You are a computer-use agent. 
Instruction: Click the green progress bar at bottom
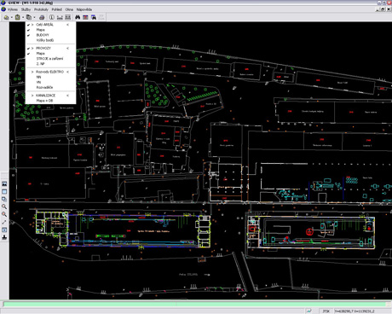tap(196, 304)
